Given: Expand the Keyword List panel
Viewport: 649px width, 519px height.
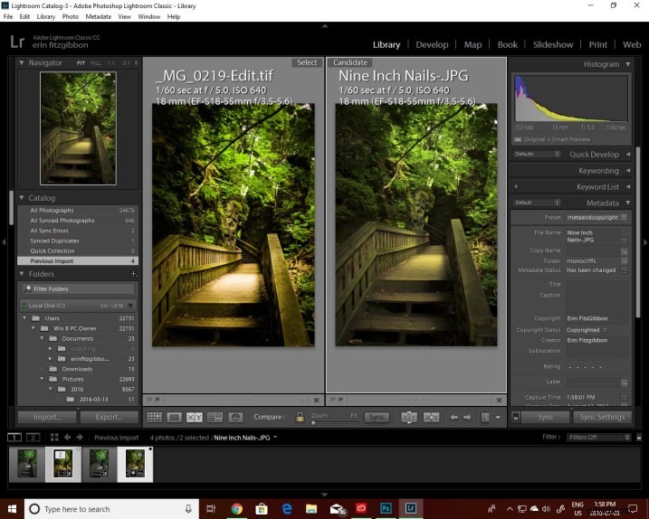Looking at the screenshot, I should coord(628,187).
